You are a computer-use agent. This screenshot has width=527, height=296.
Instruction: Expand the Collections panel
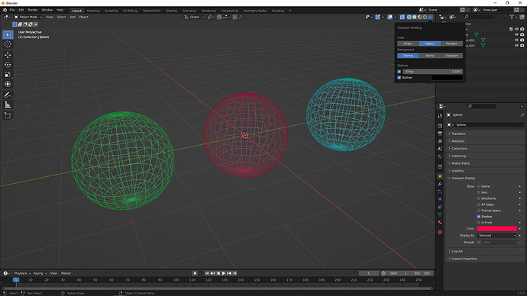(x=485, y=148)
